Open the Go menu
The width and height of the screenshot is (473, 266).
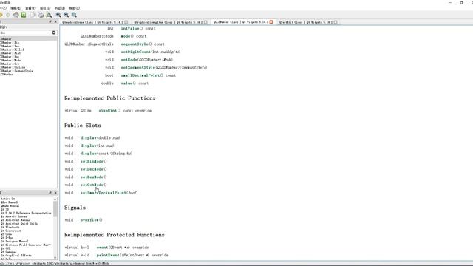pyautogui.click(x=45, y=8)
